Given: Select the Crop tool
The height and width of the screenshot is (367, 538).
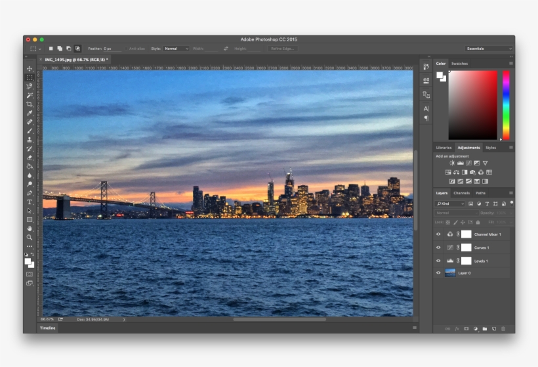Looking at the screenshot, I should point(30,104).
